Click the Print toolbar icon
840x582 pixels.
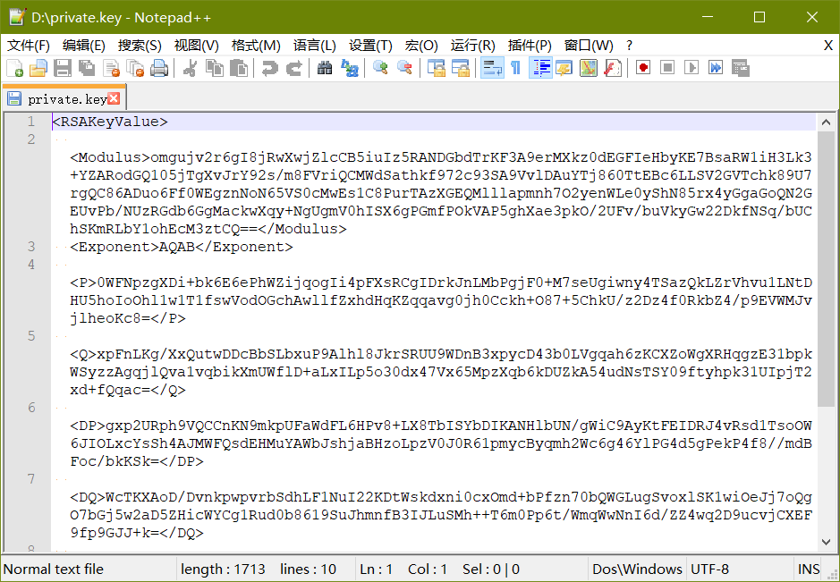click(x=159, y=68)
